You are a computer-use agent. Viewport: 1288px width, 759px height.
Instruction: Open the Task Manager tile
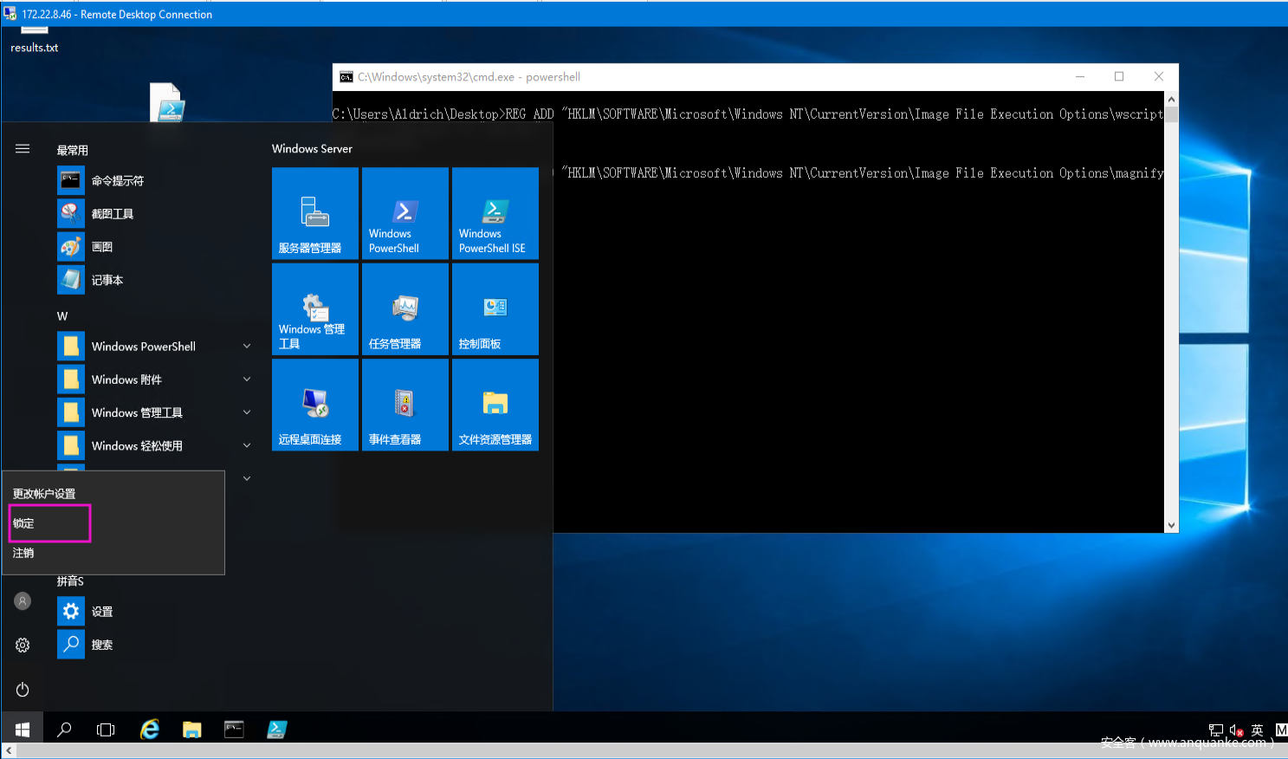(x=405, y=309)
